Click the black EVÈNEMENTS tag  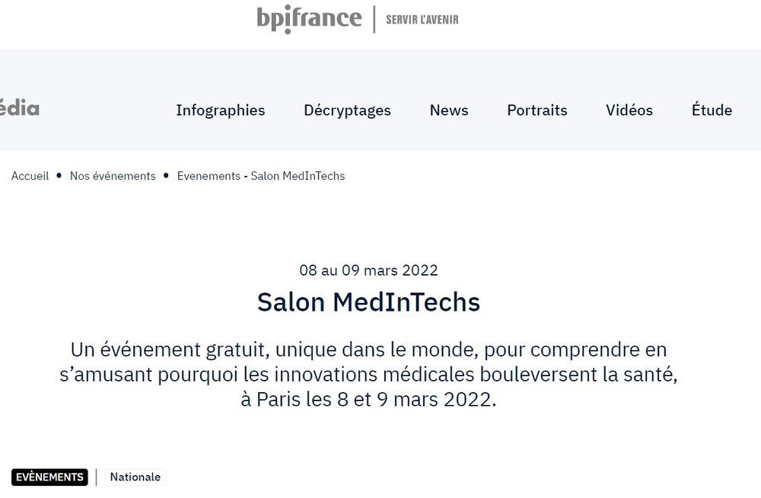coord(49,477)
